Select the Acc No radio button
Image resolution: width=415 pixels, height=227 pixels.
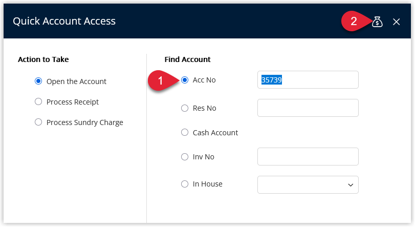point(185,80)
